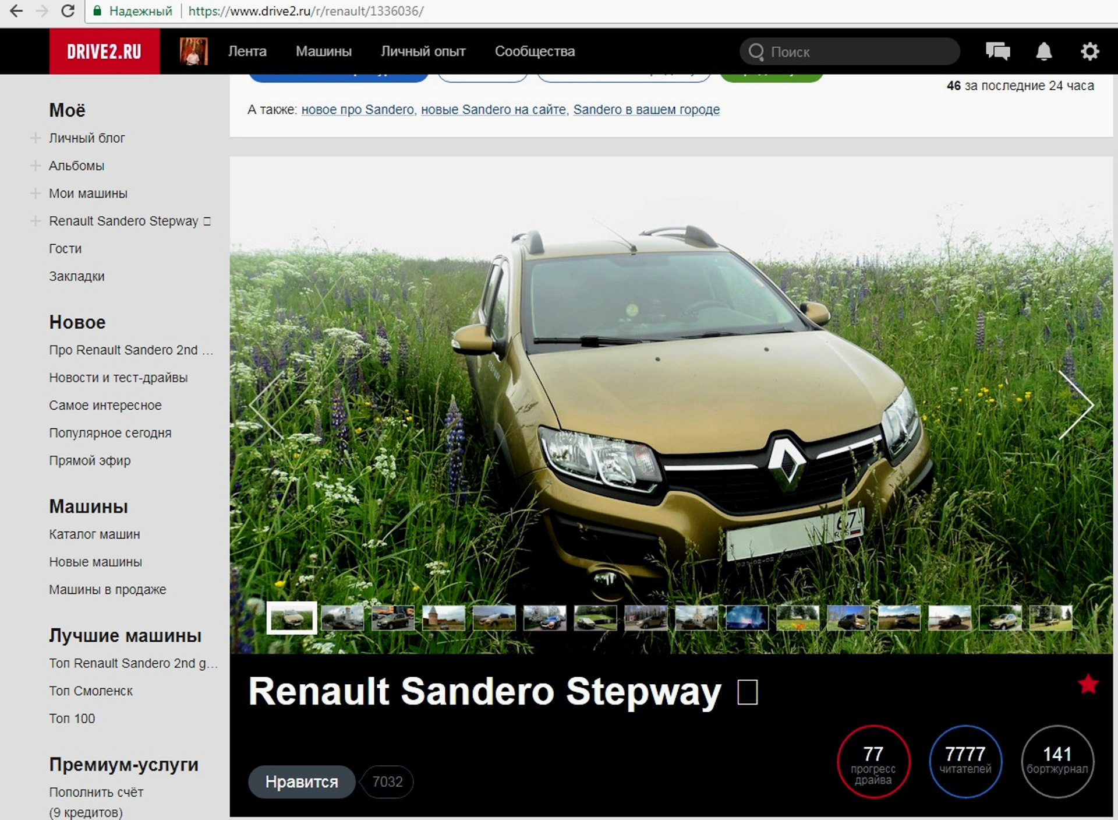
Task: Click the green secure padlock icon
Action: pos(98,10)
